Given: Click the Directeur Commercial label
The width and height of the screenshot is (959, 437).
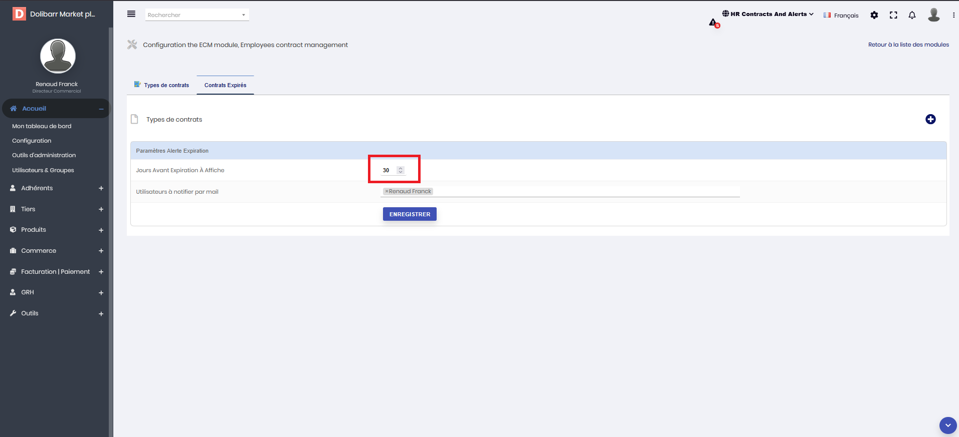Looking at the screenshot, I should tap(57, 91).
